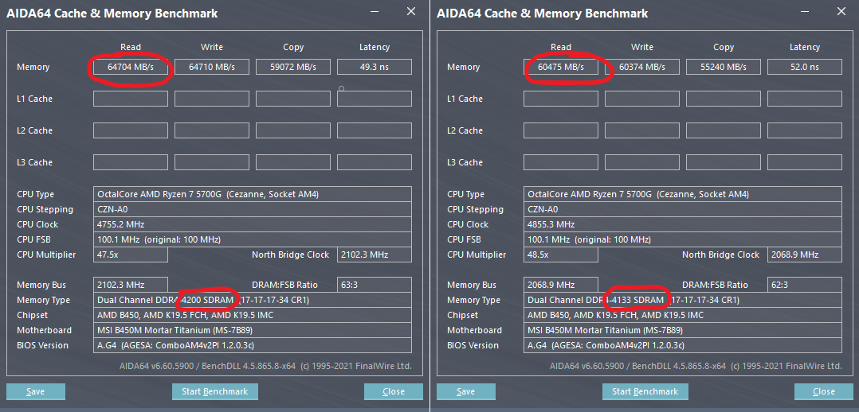Click the 55240 MB/s memory copy result
859x412 pixels.
pyautogui.click(x=724, y=68)
